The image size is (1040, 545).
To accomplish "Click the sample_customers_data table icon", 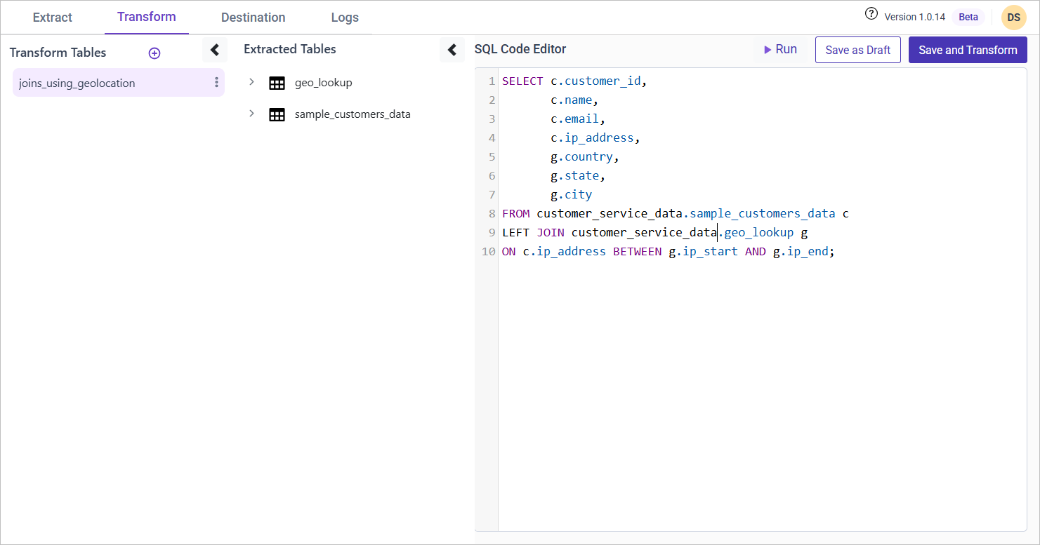I will (277, 114).
